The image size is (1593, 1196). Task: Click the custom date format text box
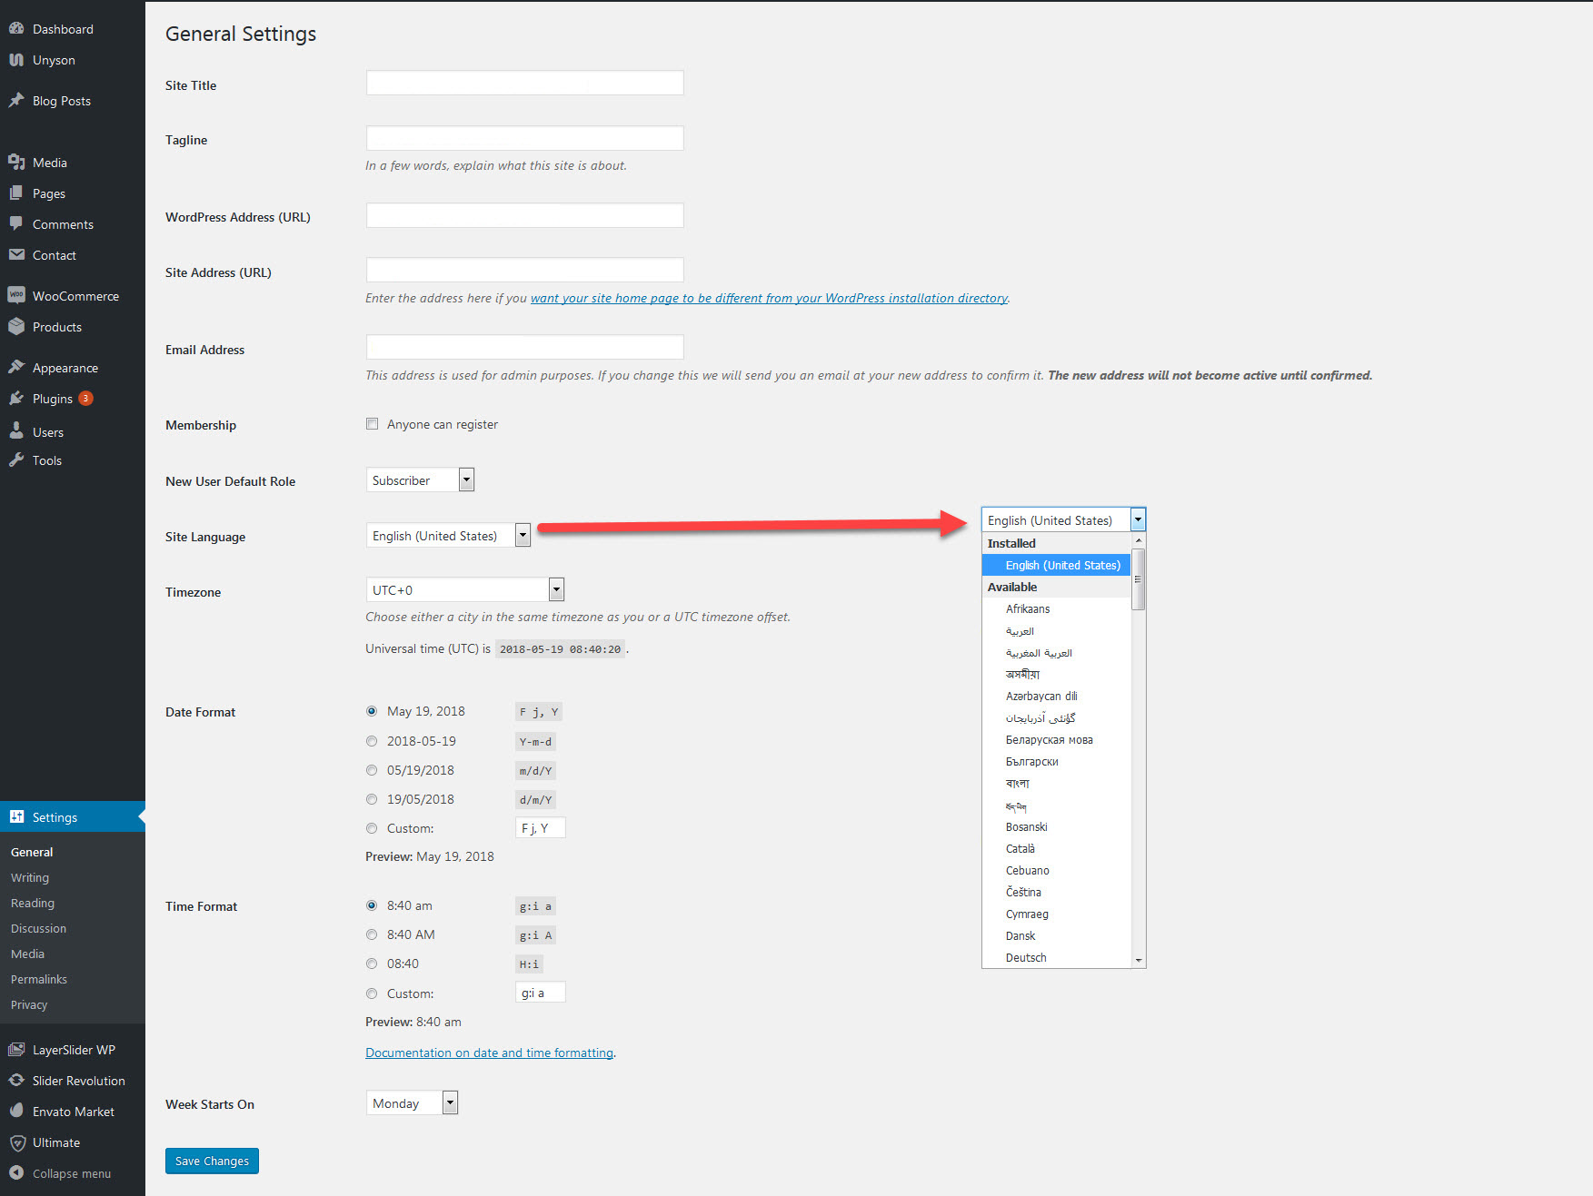(540, 827)
